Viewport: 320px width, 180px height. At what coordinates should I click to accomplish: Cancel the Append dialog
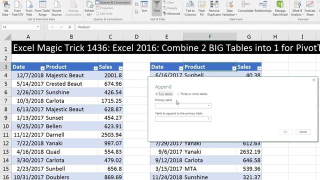pyautogui.click(x=303, y=132)
